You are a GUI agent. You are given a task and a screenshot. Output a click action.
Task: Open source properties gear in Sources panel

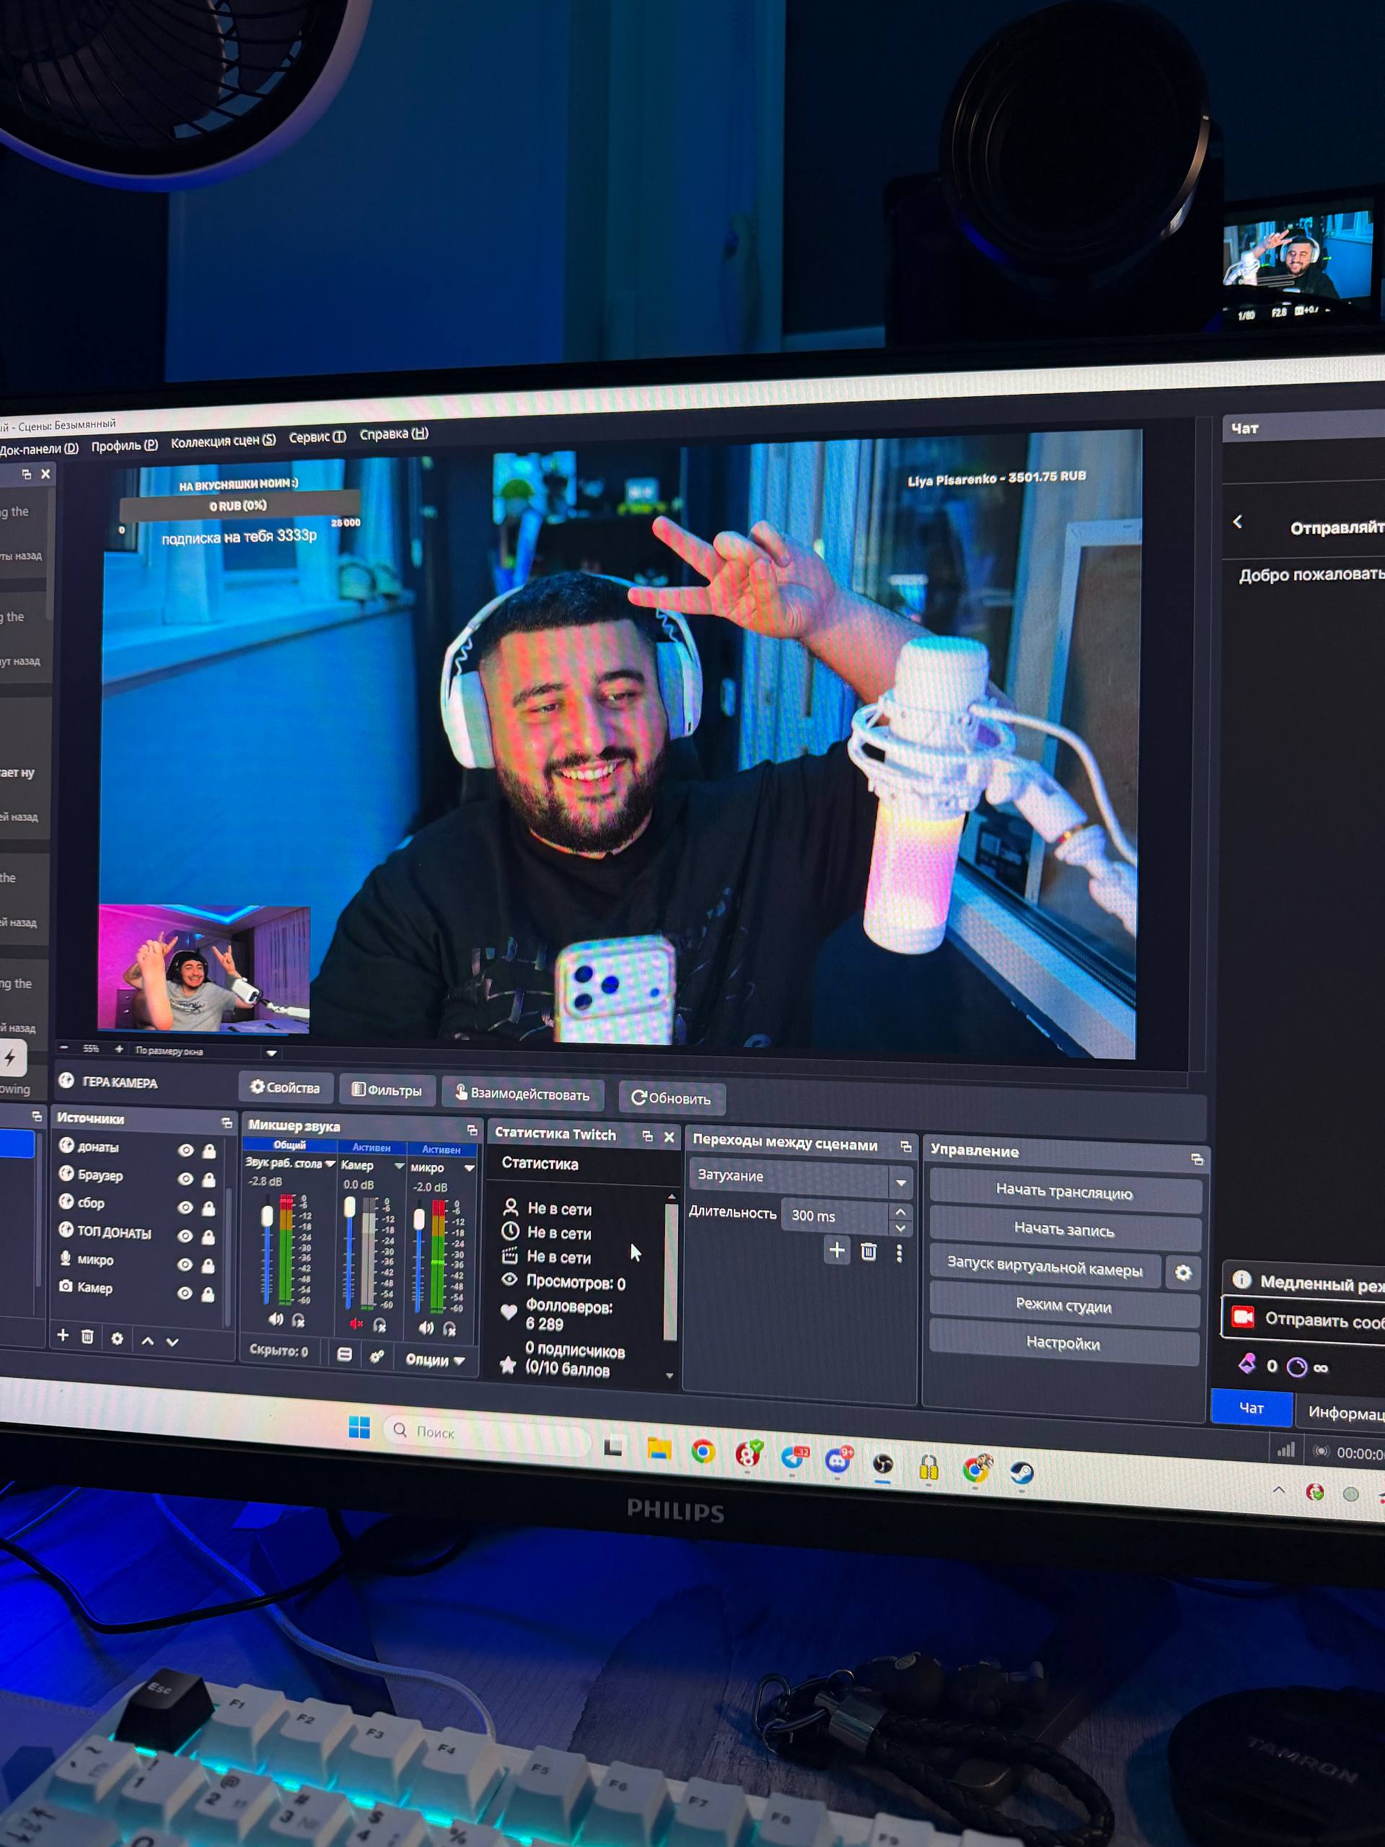pos(117,1338)
